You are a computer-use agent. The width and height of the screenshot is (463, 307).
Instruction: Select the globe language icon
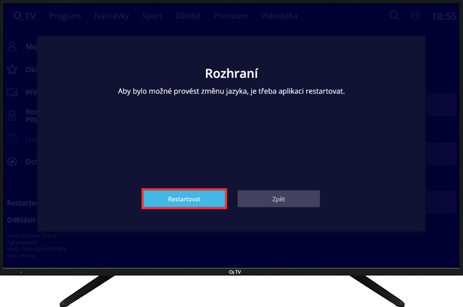[13, 139]
